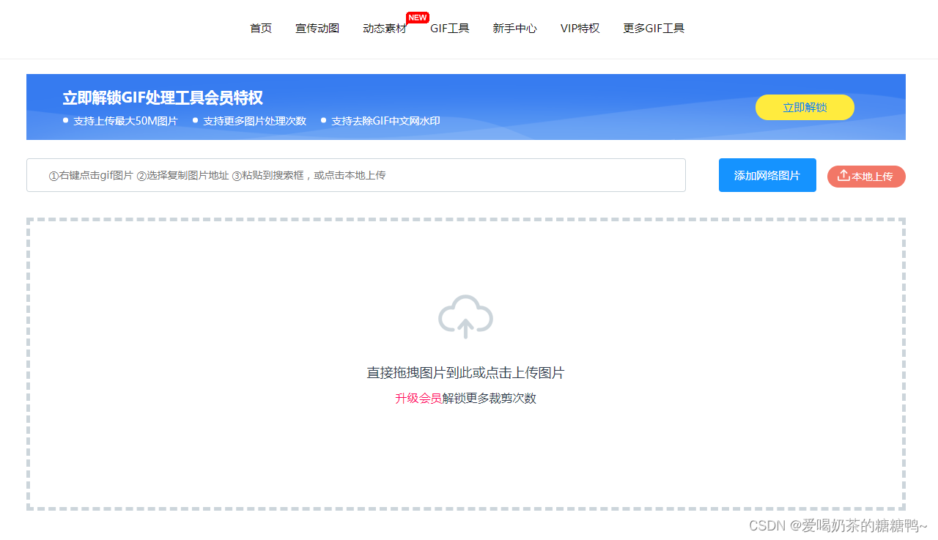
Task: Click 支持去除GIF中文网水印 text
Action: click(385, 121)
